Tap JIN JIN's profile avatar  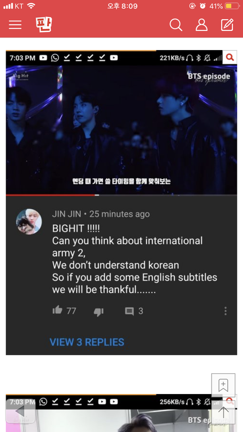tap(29, 221)
